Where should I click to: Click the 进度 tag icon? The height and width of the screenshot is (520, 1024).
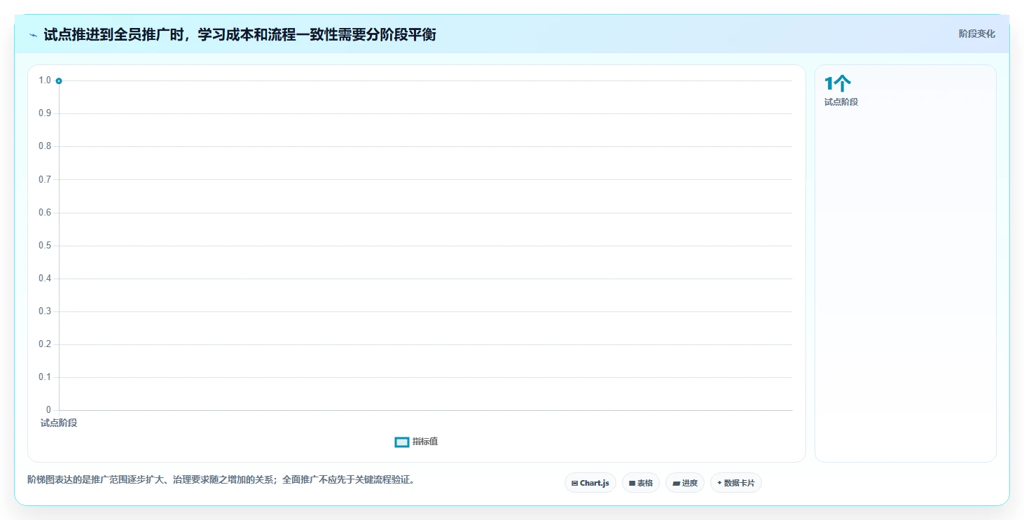[676, 484]
